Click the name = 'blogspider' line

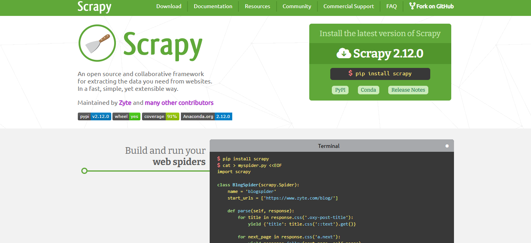pos(252,191)
